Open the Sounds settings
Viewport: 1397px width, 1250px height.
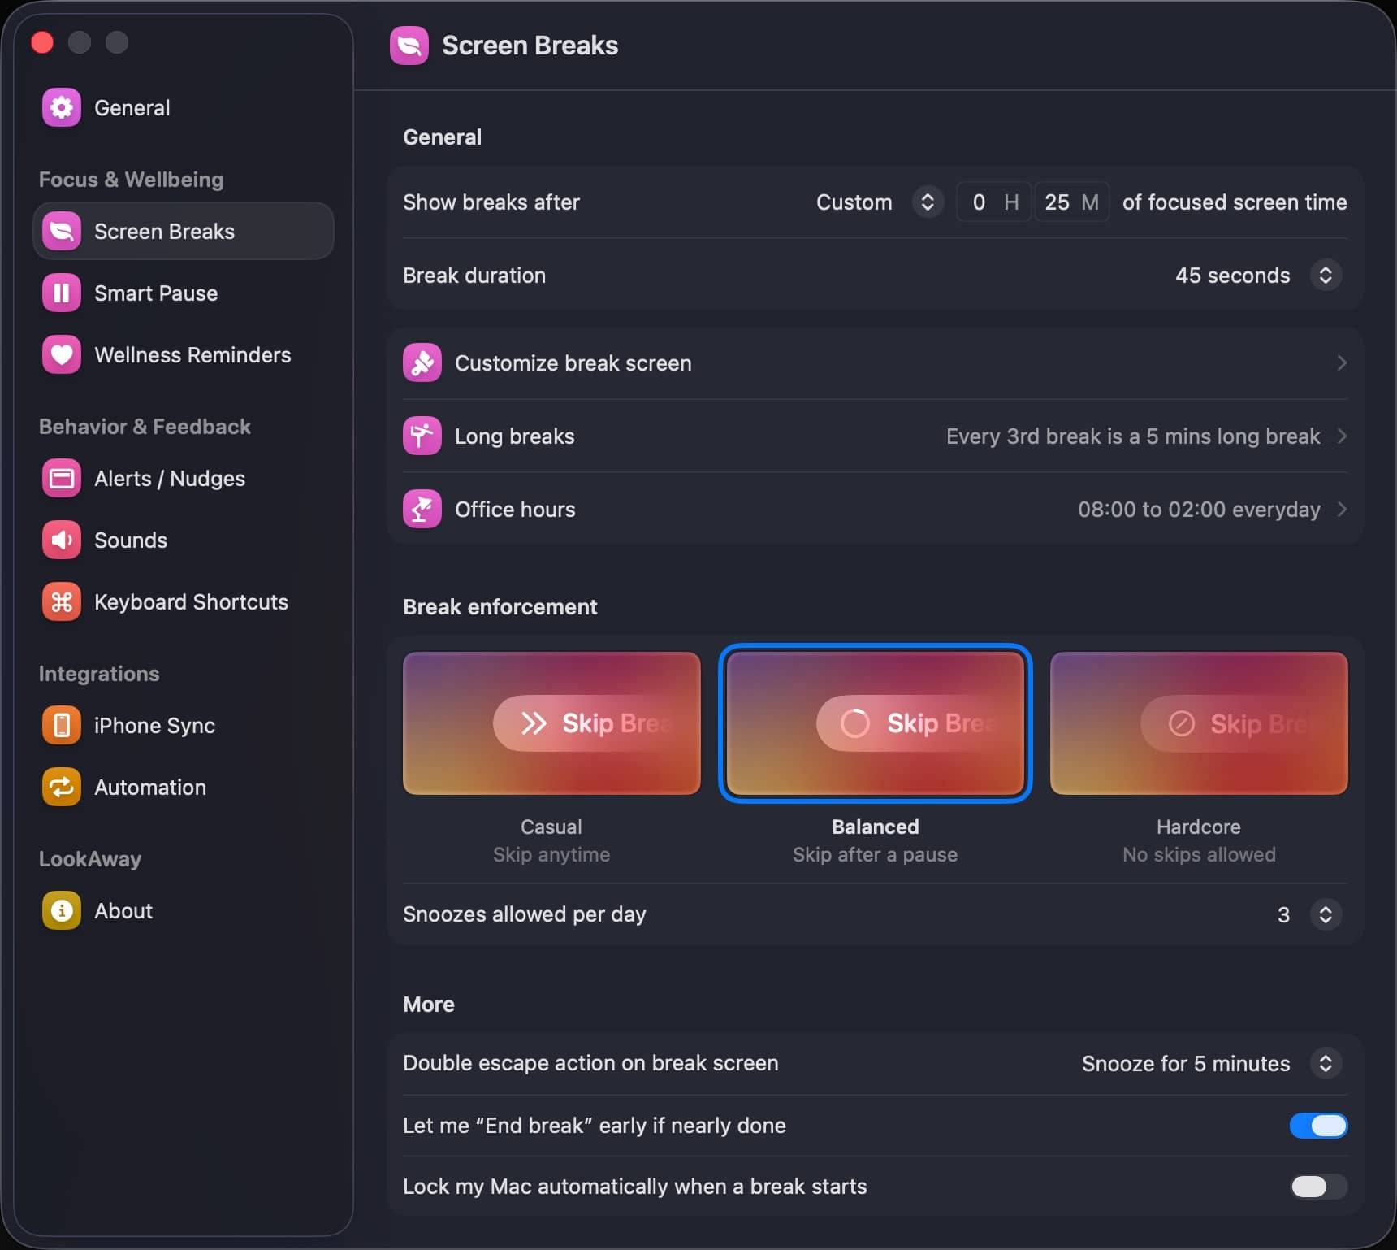tap(184, 540)
